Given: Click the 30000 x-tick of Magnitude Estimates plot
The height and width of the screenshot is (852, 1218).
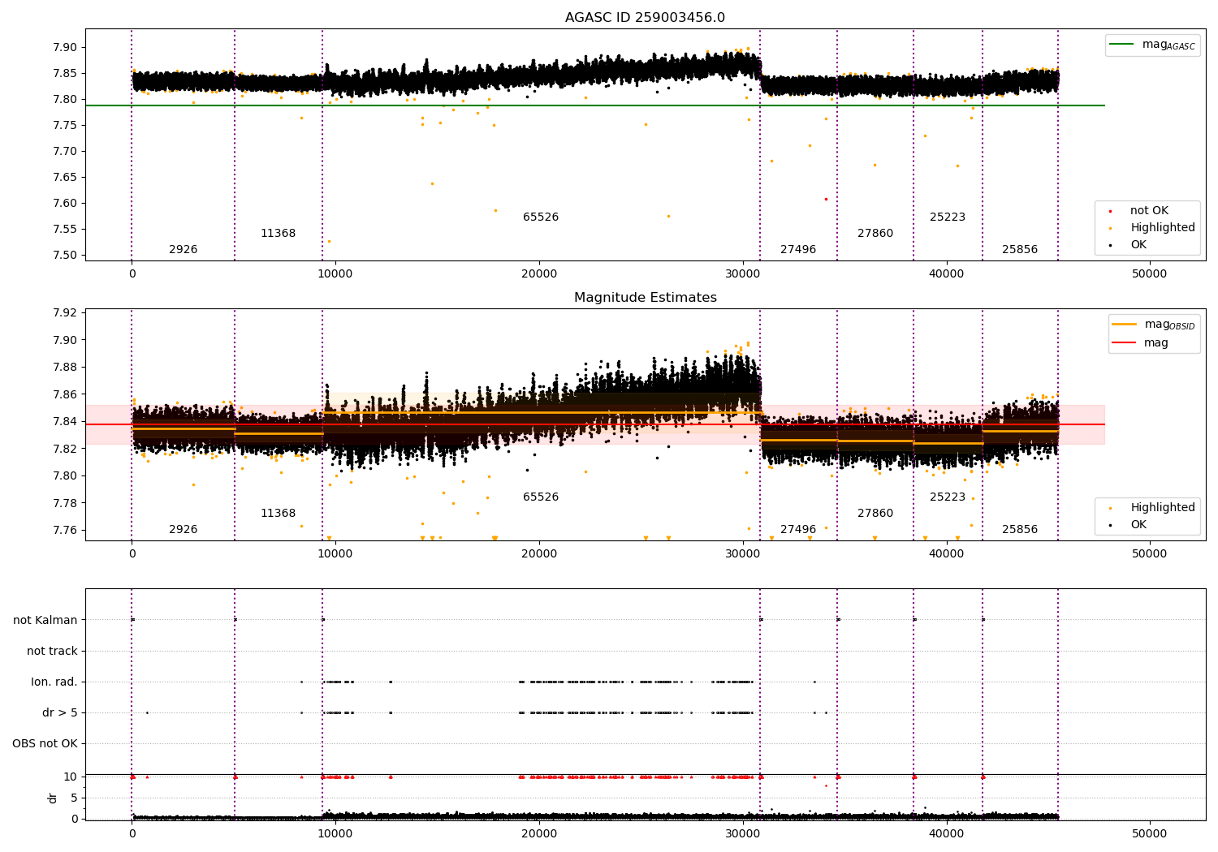Looking at the screenshot, I should point(743,553).
